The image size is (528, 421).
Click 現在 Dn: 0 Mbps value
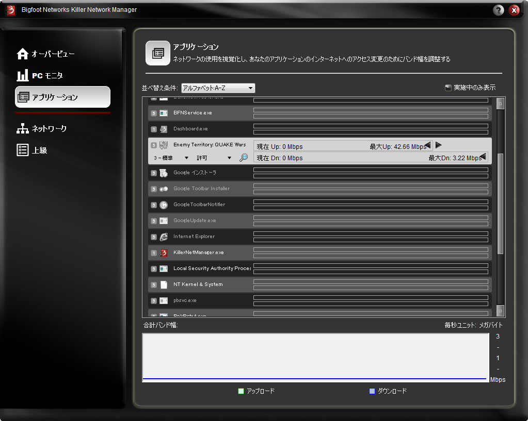(x=280, y=158)
